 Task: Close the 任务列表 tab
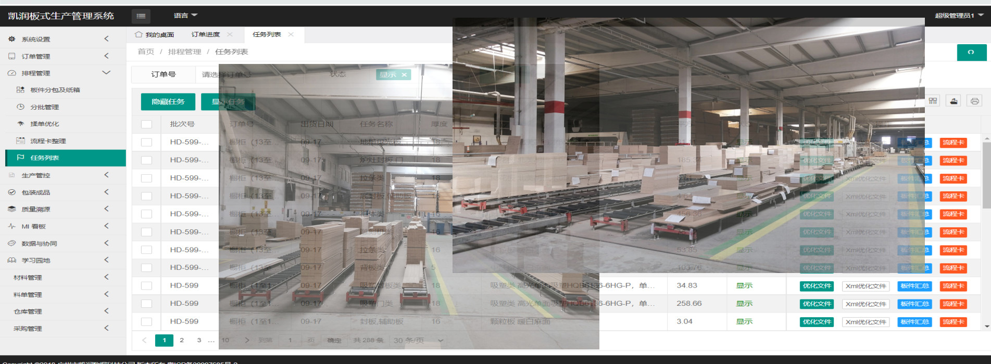pyautogui.click(x=291, y=34)
